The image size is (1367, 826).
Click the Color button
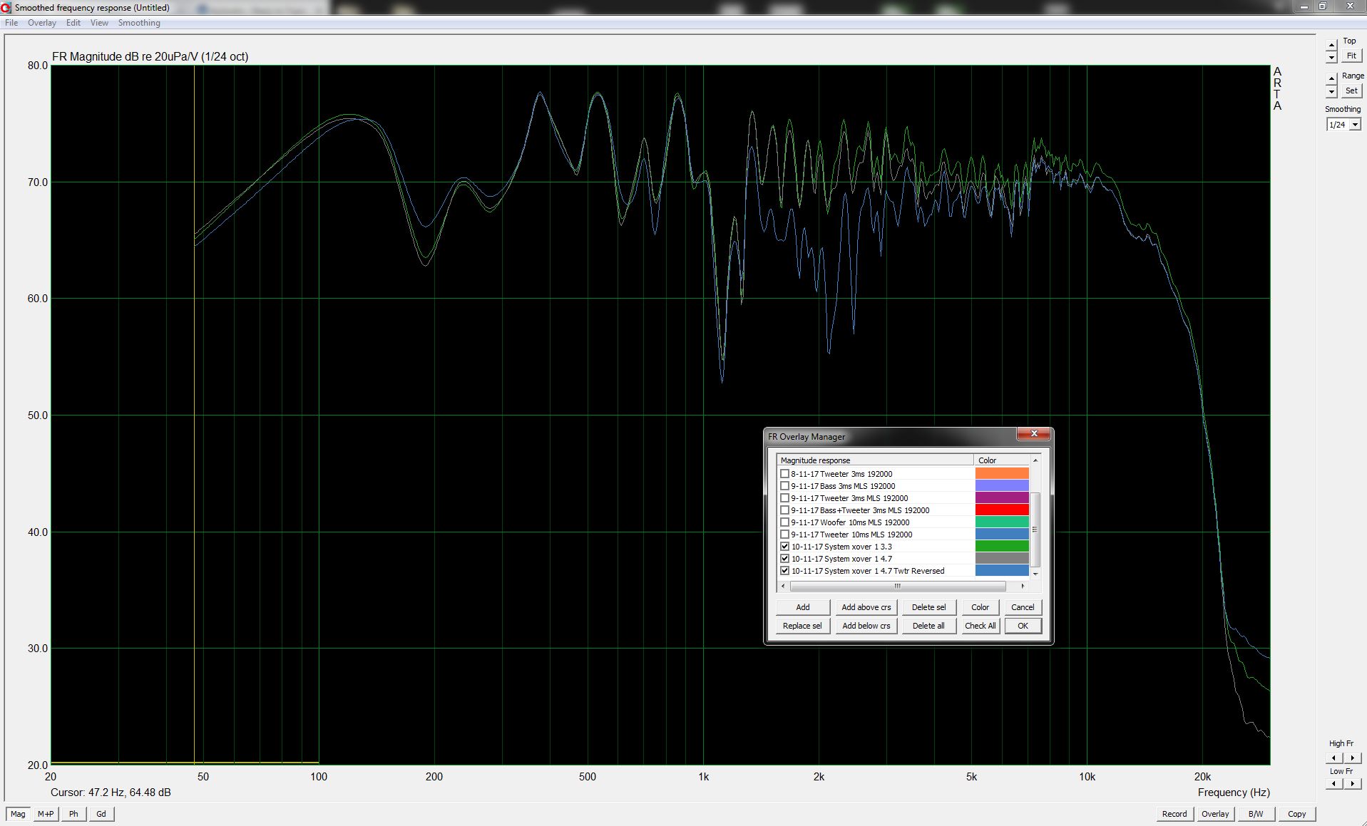980,607
